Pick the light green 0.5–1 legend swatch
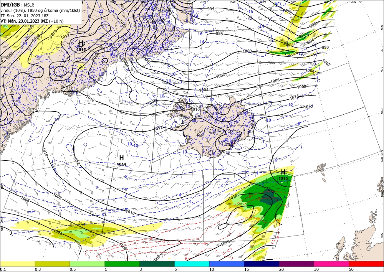Viewport: 384px width, 272px height. [87, 264]
